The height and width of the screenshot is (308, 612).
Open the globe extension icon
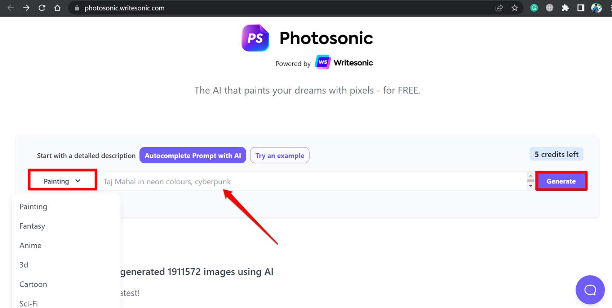point(550,8)
